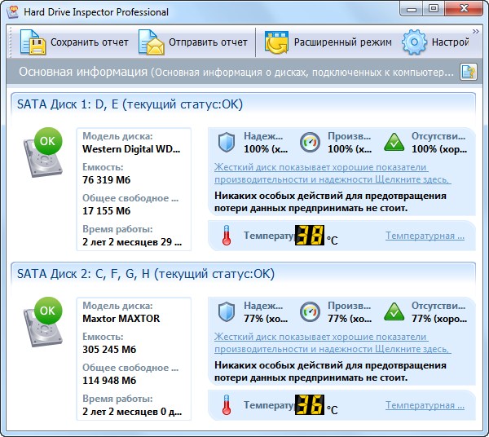Viewport: 489px width, 437px height.
Task: Click uptime '2 лет 2 месяцев 29 ...'
Action: pyautogui.click(x=132, y=242)
